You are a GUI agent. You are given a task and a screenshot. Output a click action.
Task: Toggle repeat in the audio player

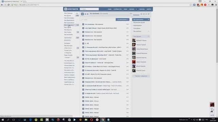point(141,14)
